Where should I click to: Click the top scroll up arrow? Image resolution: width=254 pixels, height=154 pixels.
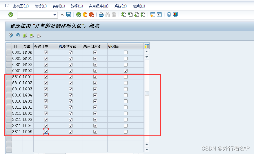[x=147, y=52]
